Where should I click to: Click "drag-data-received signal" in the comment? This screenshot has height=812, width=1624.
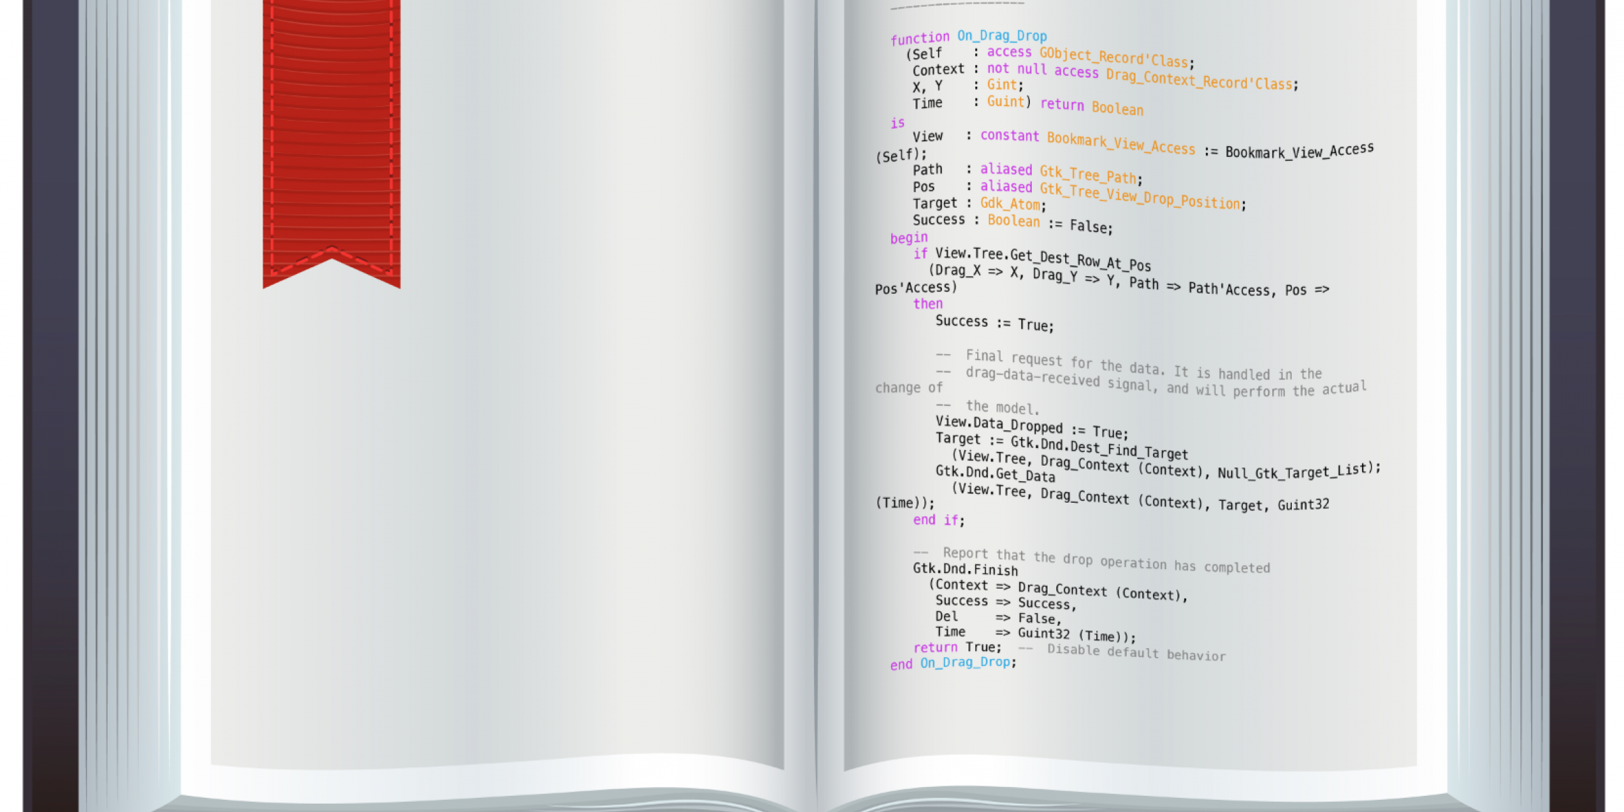click(x=1059, y=379)
